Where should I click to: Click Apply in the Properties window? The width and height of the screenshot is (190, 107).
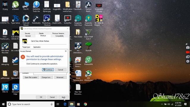[x=64, y=97]
